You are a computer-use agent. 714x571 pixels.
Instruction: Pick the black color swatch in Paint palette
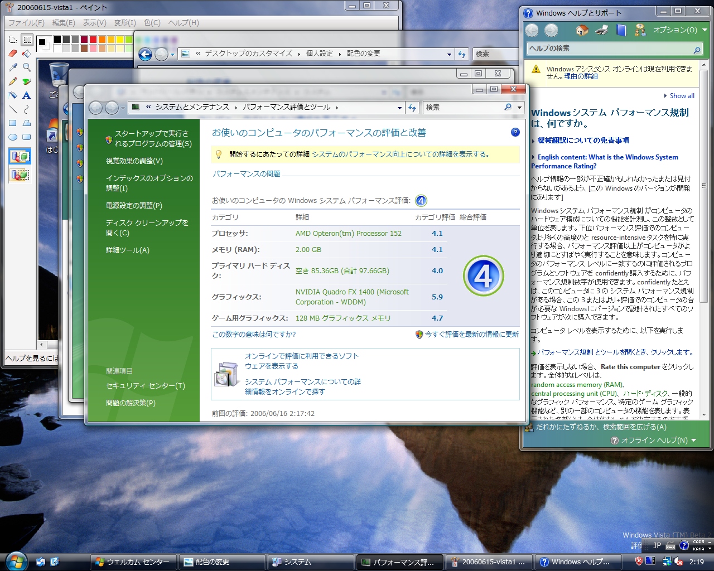pos(57,40)
